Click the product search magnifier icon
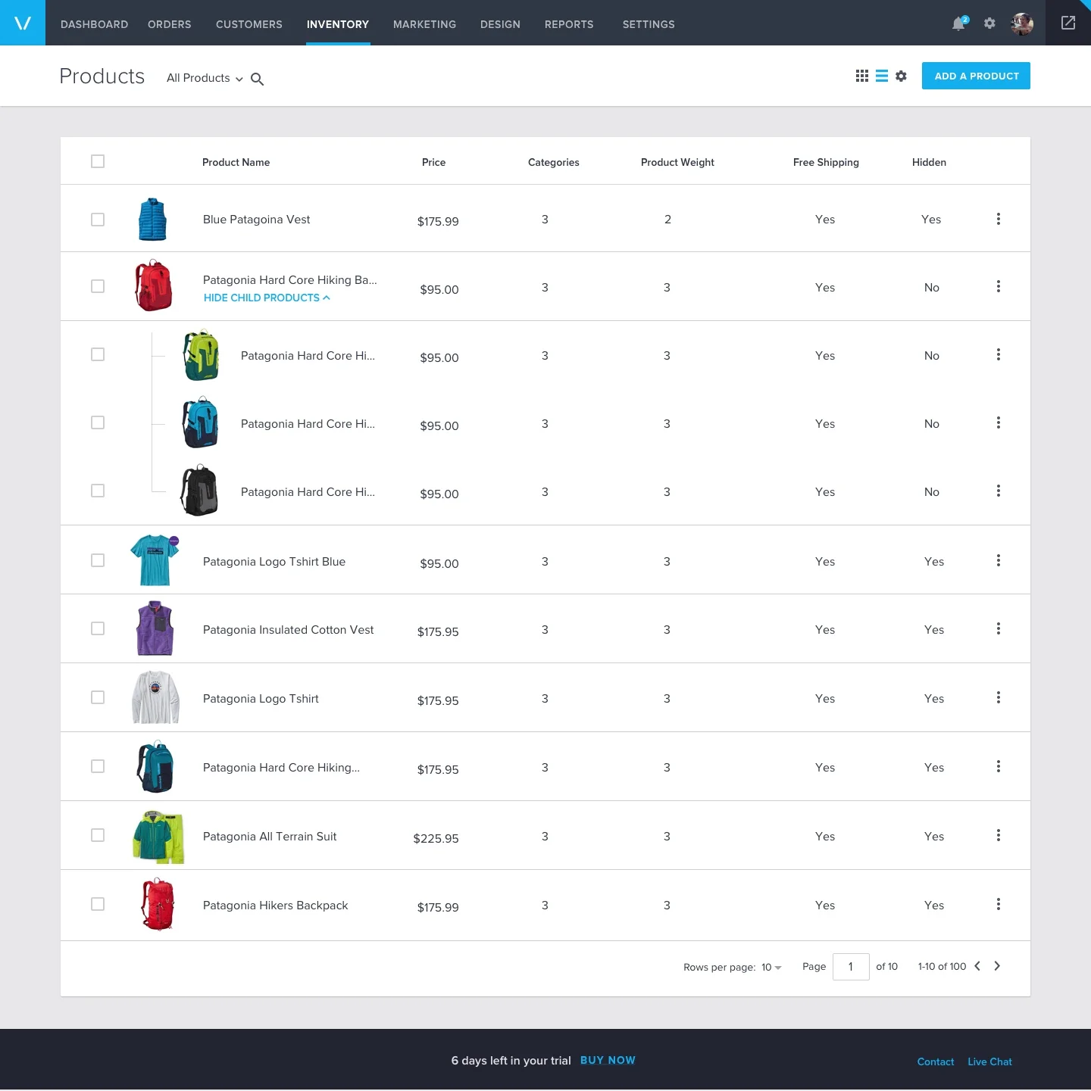This screenshot has width=1091, height=1091. tap(258, 79)
